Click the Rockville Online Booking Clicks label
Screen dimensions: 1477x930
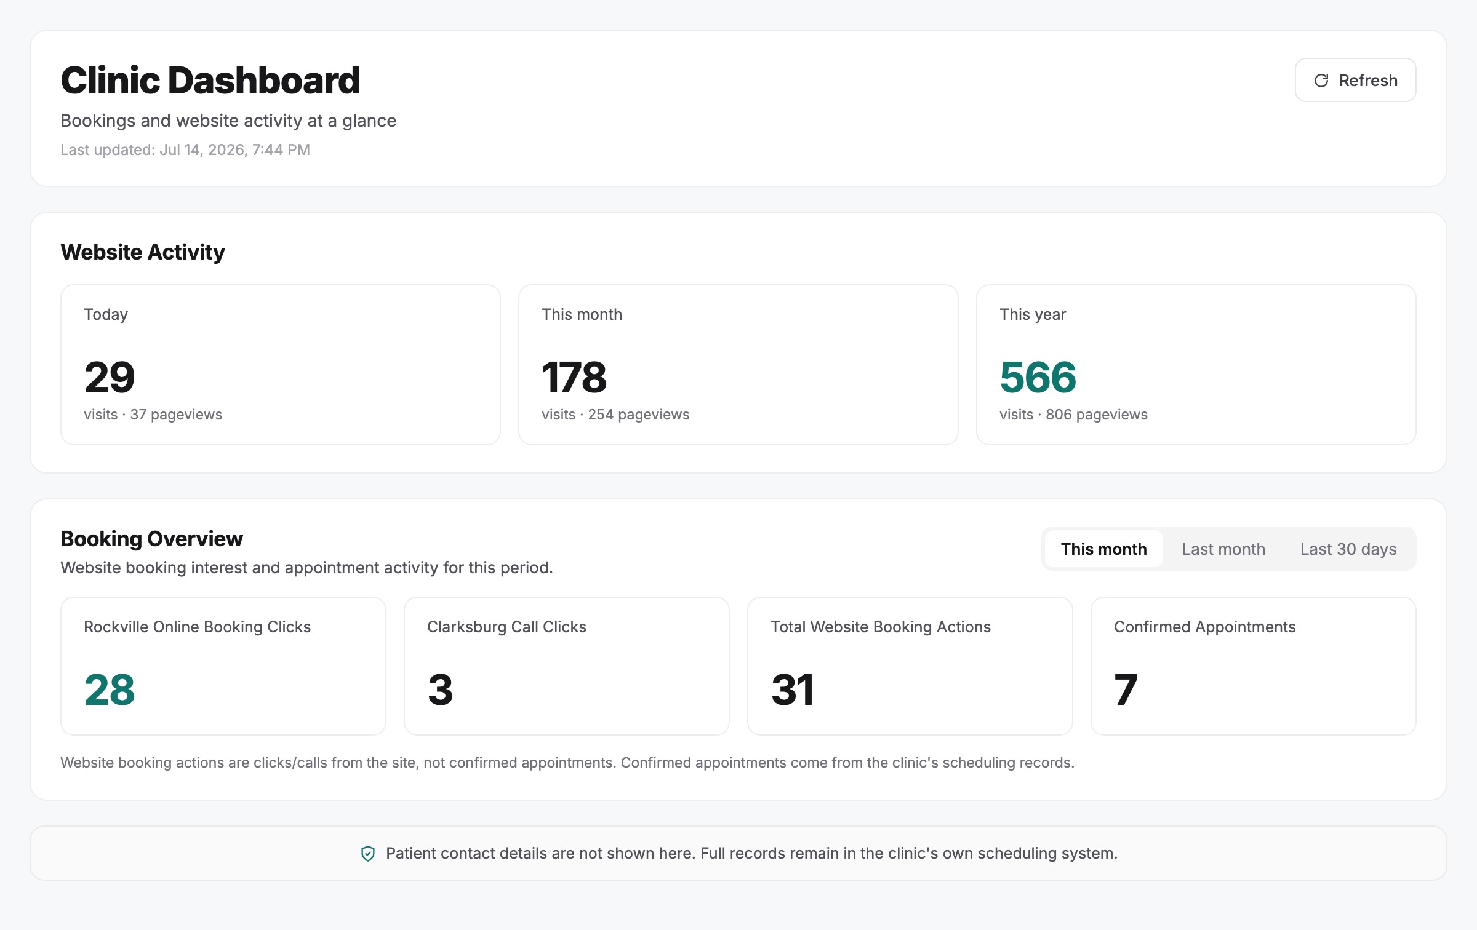coord(198,627)
